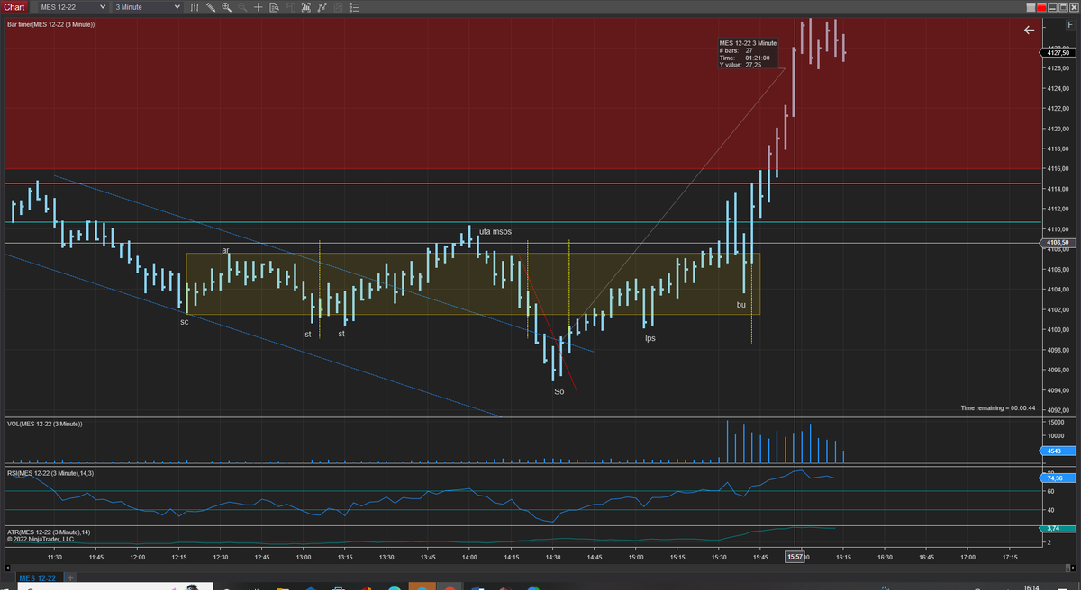Select the 'So' text annotation
Viewport: 1081px width, 590px height.
point(559,391)
